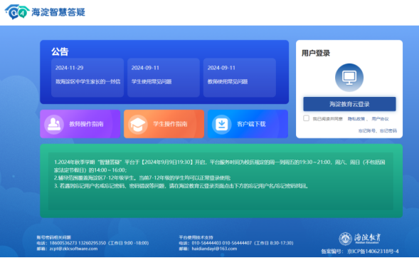Click the notice line about 忘记用户名或忘记密码

(x=181, y=186)
